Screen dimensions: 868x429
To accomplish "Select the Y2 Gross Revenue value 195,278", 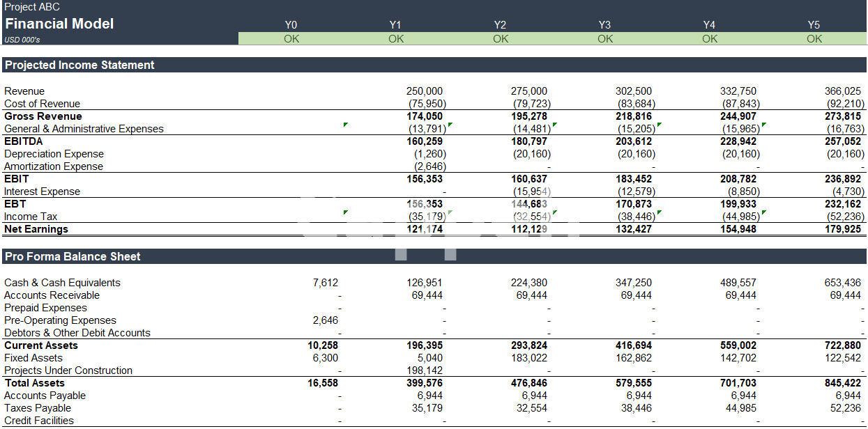I will click(x=529, y=116).
